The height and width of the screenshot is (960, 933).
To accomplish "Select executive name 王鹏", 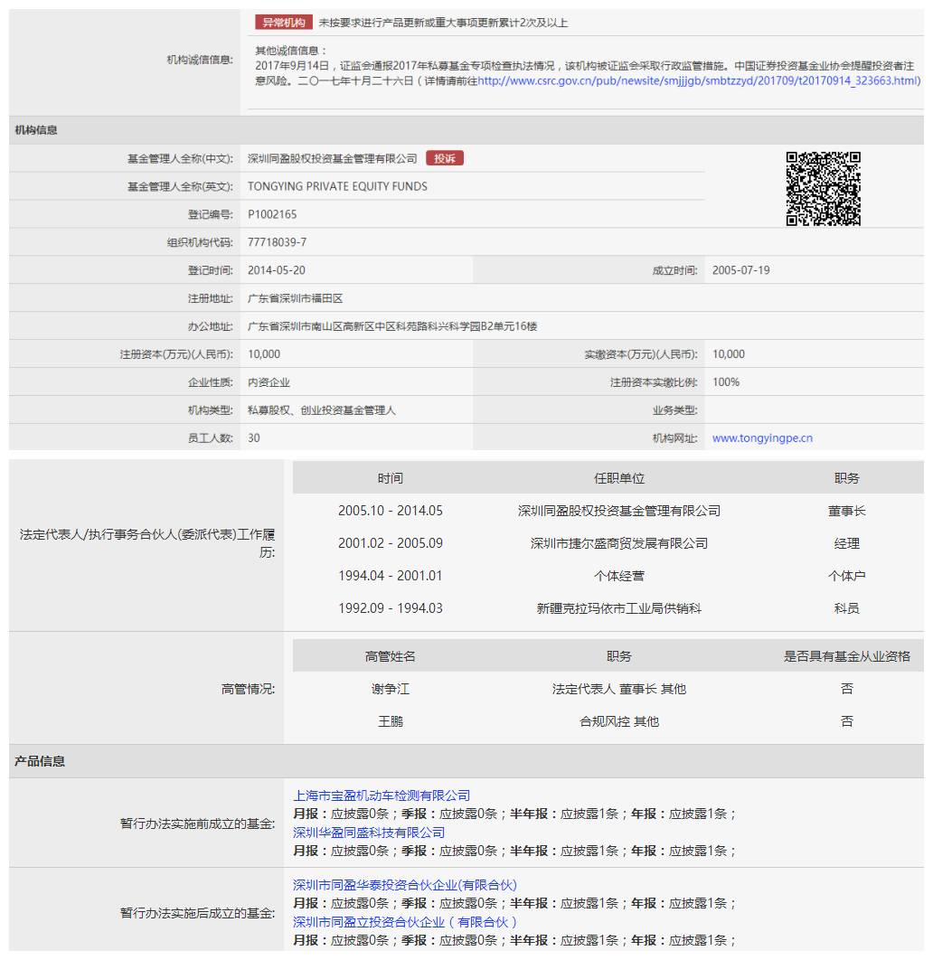I will click(390, 721).
